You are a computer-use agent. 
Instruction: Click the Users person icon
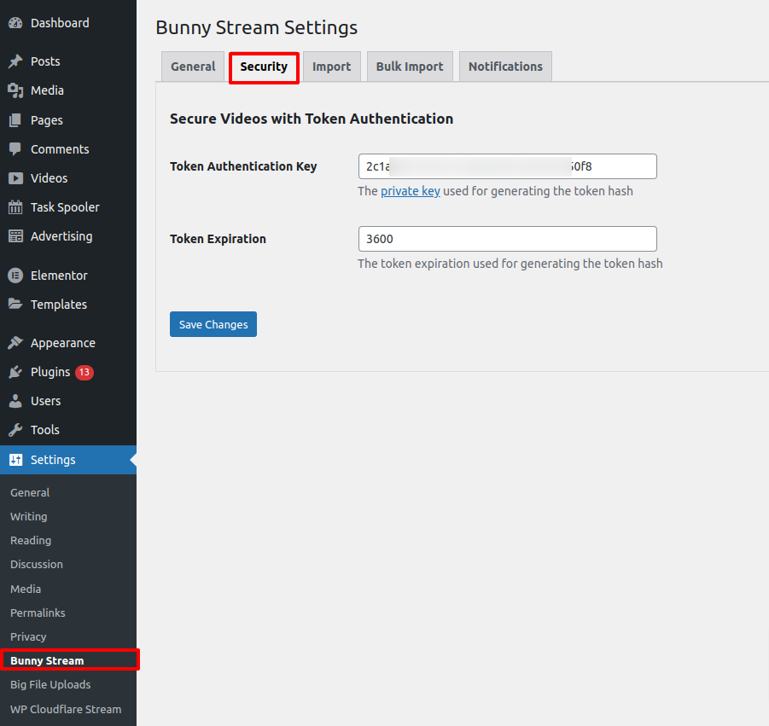point(15,401)
